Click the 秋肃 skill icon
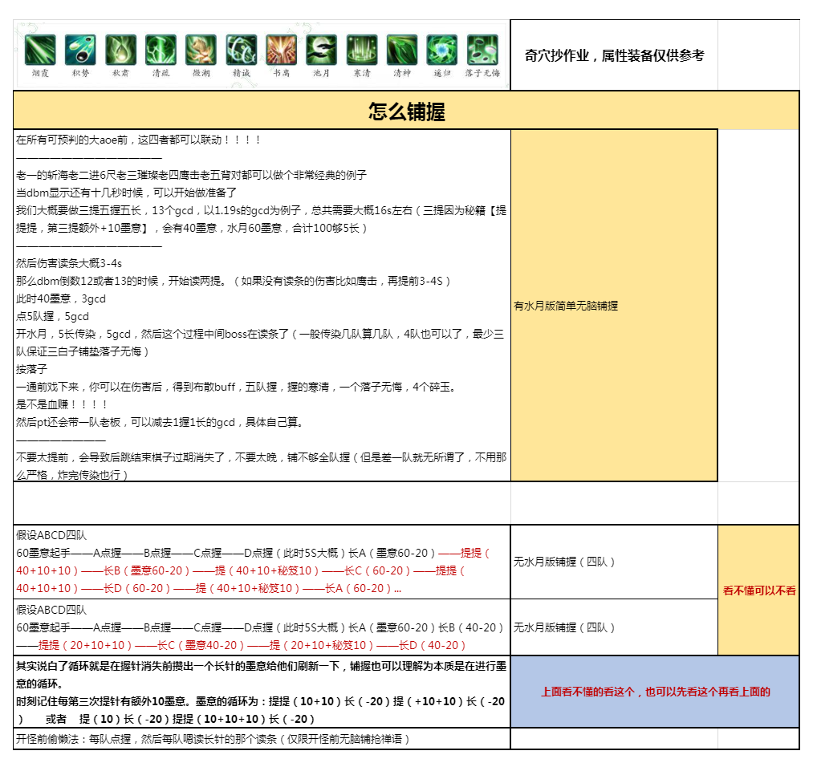 tap(120, 50)
